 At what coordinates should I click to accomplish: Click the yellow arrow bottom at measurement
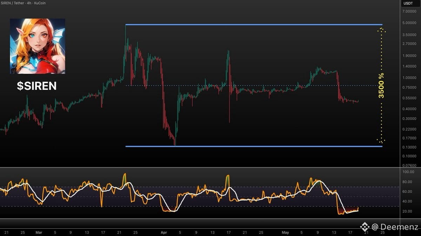pyautogui.click(x=382, y=140)
